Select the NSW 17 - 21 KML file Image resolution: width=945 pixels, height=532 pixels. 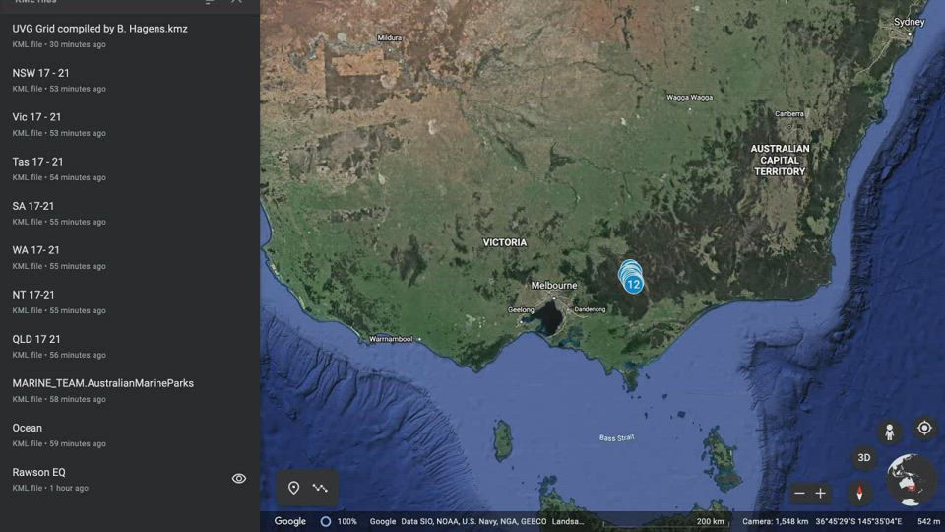click(41, 73)
